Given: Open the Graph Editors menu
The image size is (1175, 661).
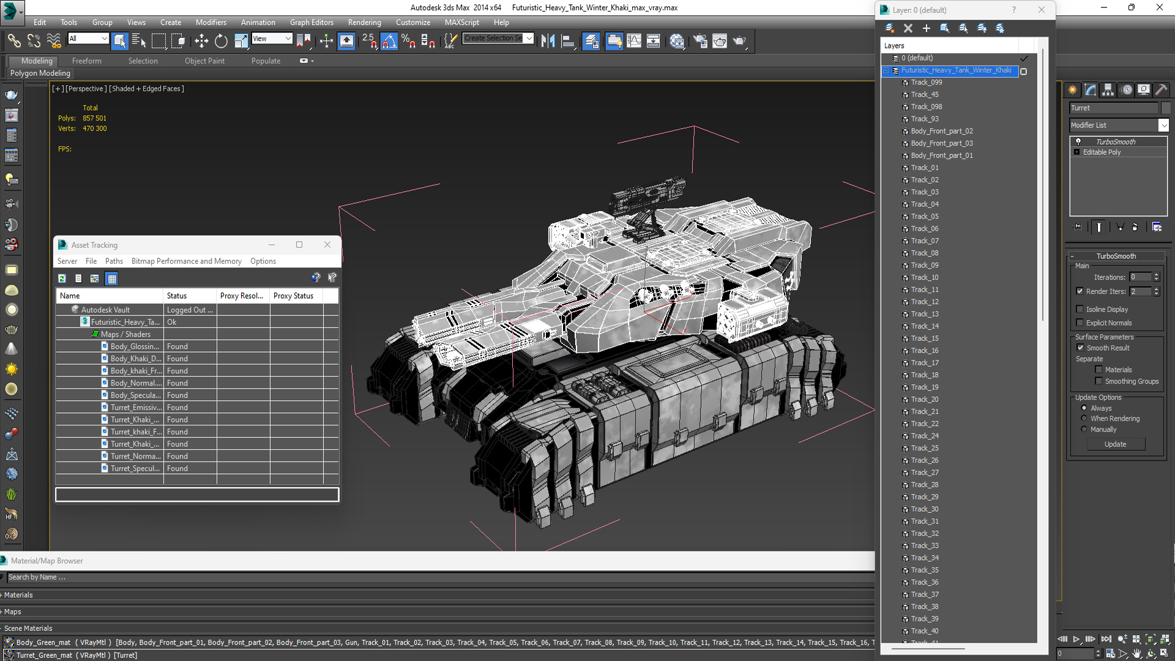Looking at the screenshot, I should [311, 22].
